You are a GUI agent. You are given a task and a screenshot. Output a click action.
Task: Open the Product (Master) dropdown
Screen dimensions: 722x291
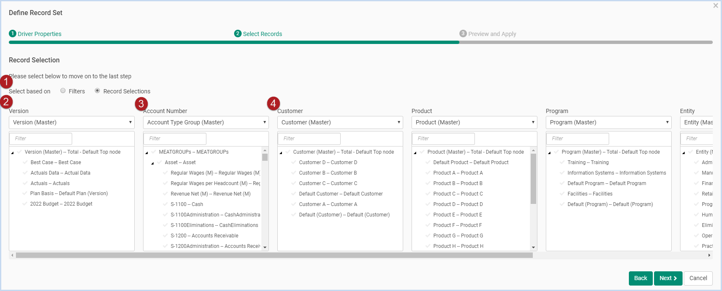click(474, 122)
